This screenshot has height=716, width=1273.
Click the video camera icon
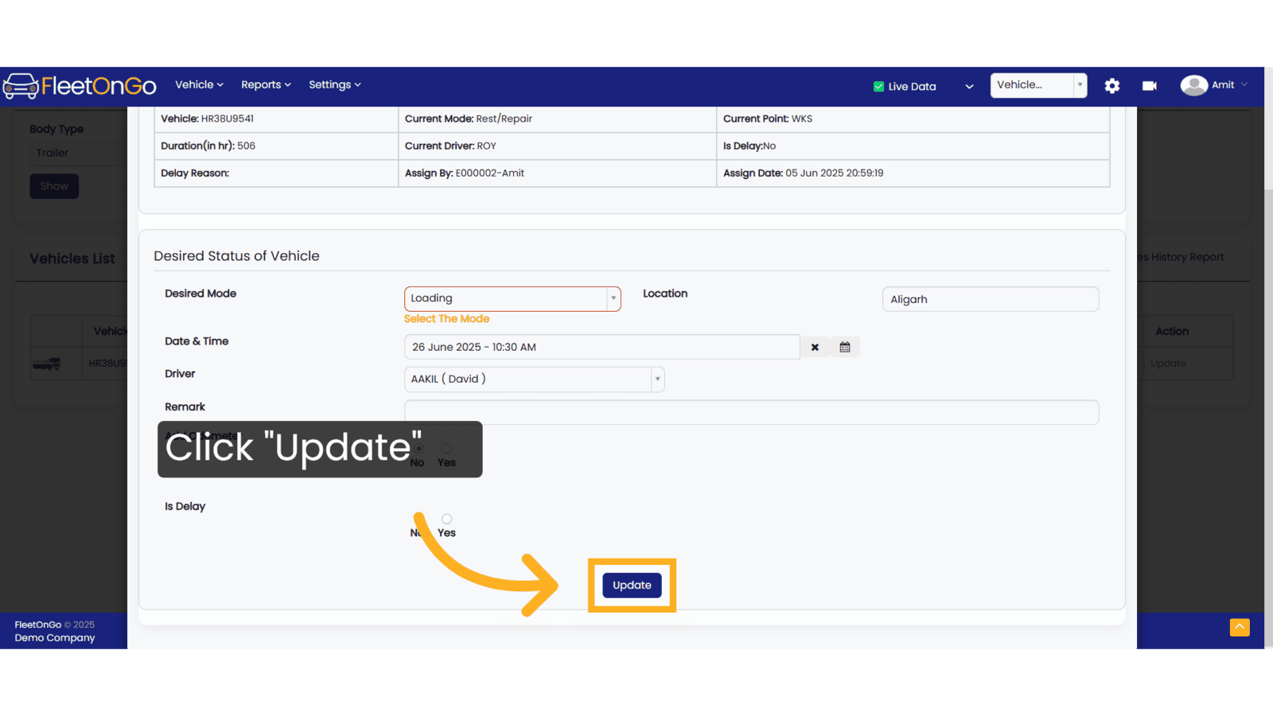click(x=1150, y=86)
